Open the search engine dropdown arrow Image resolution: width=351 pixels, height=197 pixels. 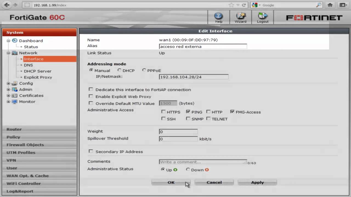259,5
